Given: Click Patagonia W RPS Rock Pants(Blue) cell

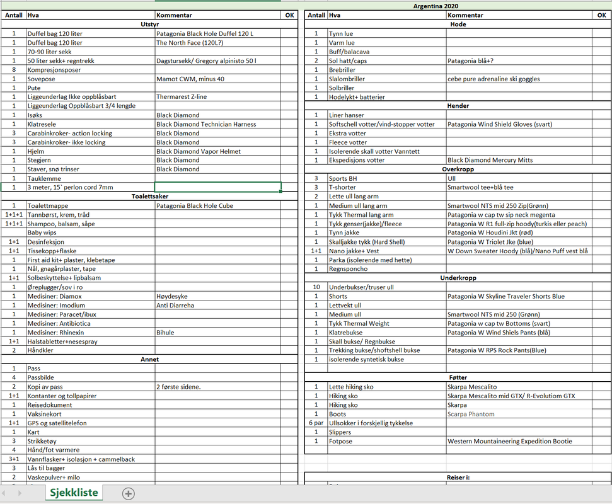Looking at the screenshot, I should pyautogui.click(x=519, y=350).
